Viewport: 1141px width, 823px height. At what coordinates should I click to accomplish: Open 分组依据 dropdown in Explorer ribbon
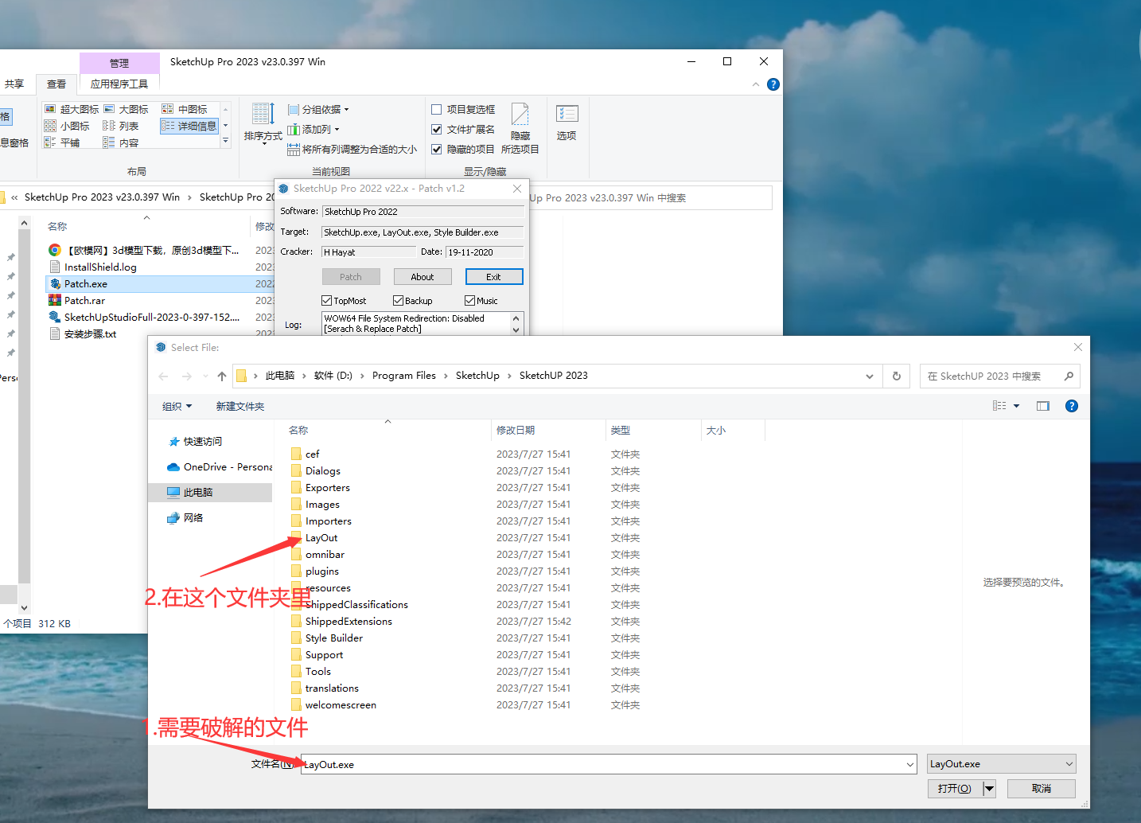click(318, 109)
